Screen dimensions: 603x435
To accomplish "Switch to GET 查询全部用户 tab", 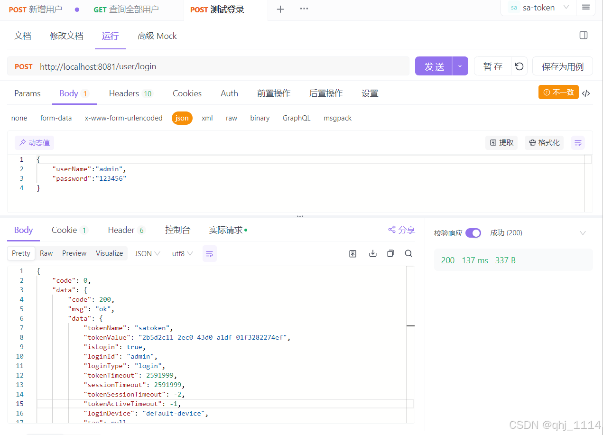I will coord(126,9).
